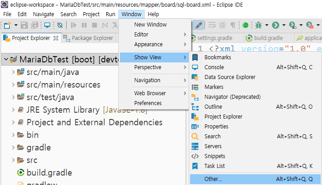Show the Markers view
322x185 pixels.
point(255,87)
